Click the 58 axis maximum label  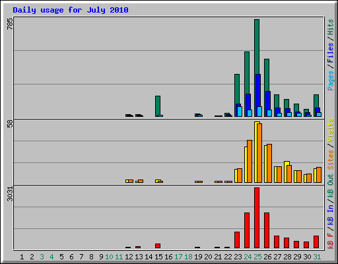pos(10,123)
